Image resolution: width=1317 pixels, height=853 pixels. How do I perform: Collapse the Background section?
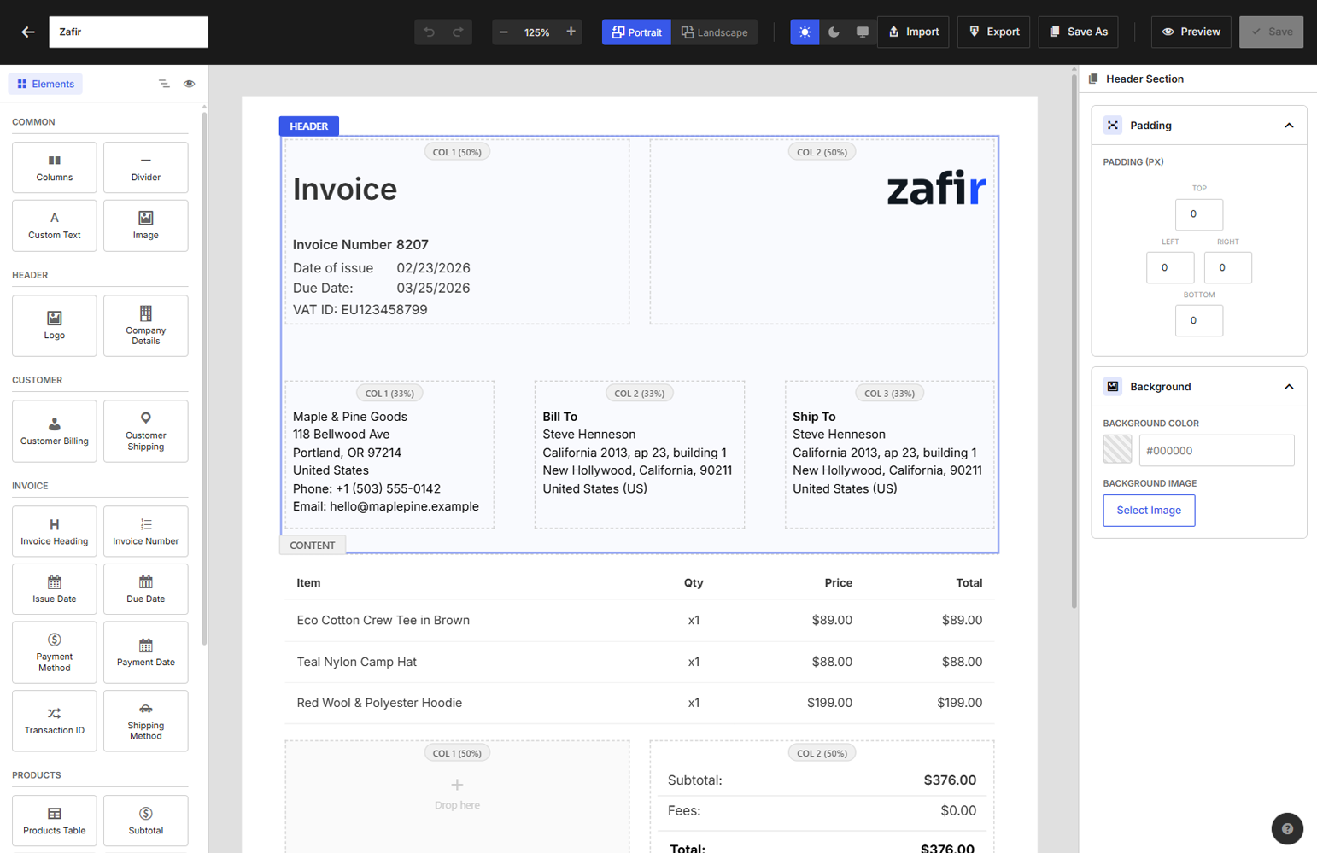(1289, 387)
